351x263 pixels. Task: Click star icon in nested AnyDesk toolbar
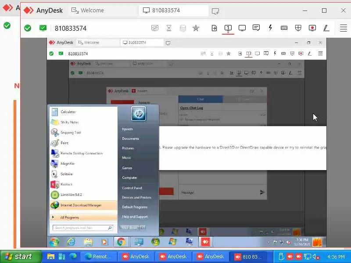(228, 53)
